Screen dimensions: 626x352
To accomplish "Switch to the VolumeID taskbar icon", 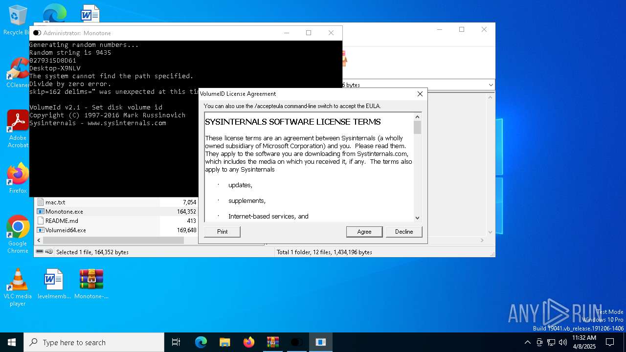I will (321, 342).
